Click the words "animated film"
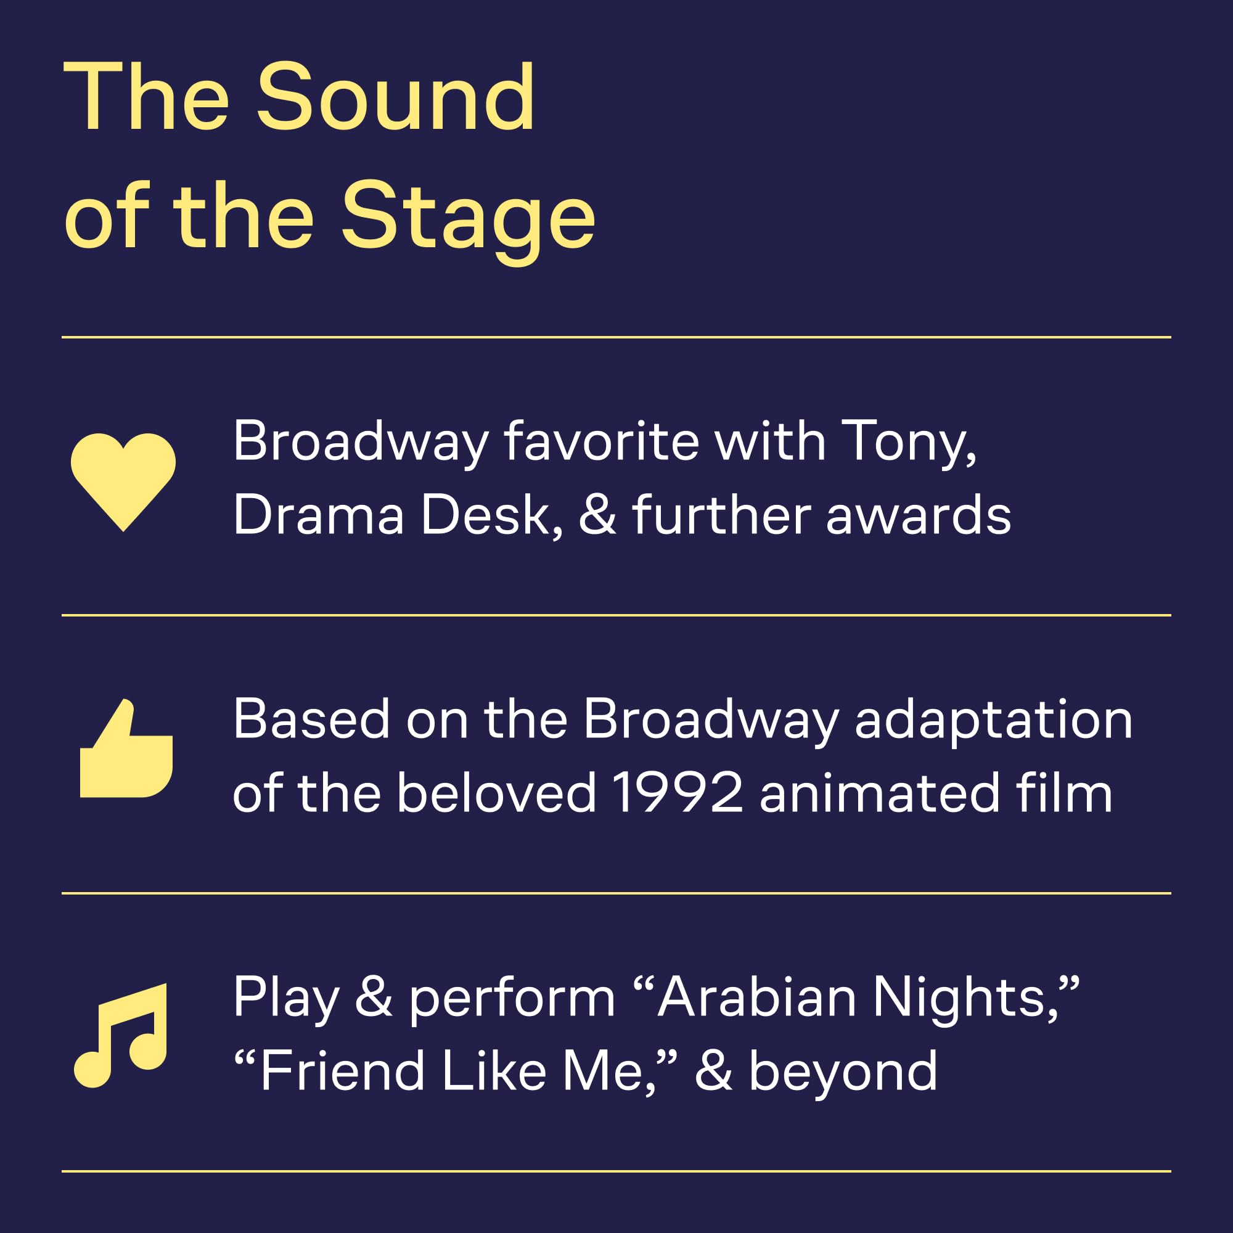The image size is (1233, 1233). [936, 793]
